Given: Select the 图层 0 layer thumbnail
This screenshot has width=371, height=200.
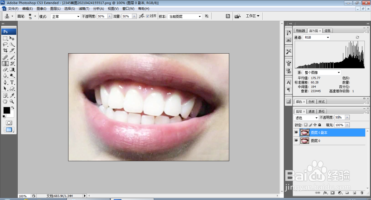Looking at the screenshot, I should coord(304,141).
